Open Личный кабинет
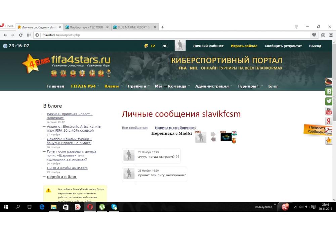 [208, 46]
